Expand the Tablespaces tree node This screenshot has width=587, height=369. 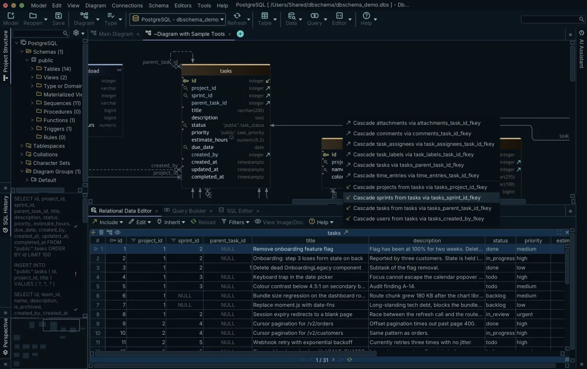pyautogui.click(x=22, y=146)
